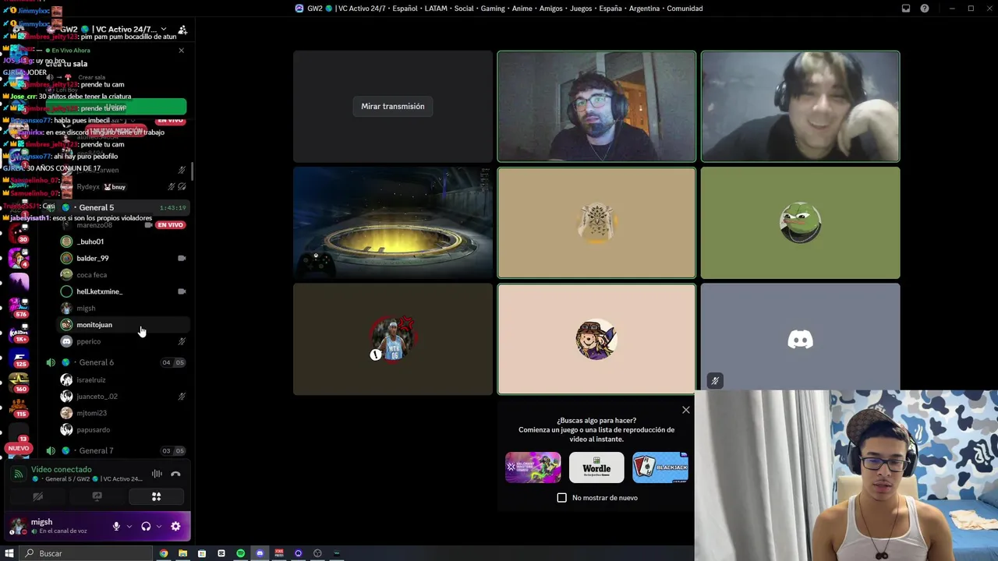Screen dimensions: 998x561
Task: Close the activity suggestion popup
Action: [x=686, y=410]
